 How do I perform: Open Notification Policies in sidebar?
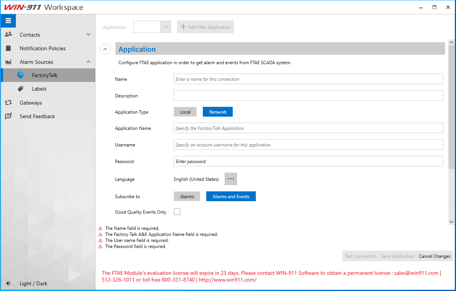(x=48, y=48)
